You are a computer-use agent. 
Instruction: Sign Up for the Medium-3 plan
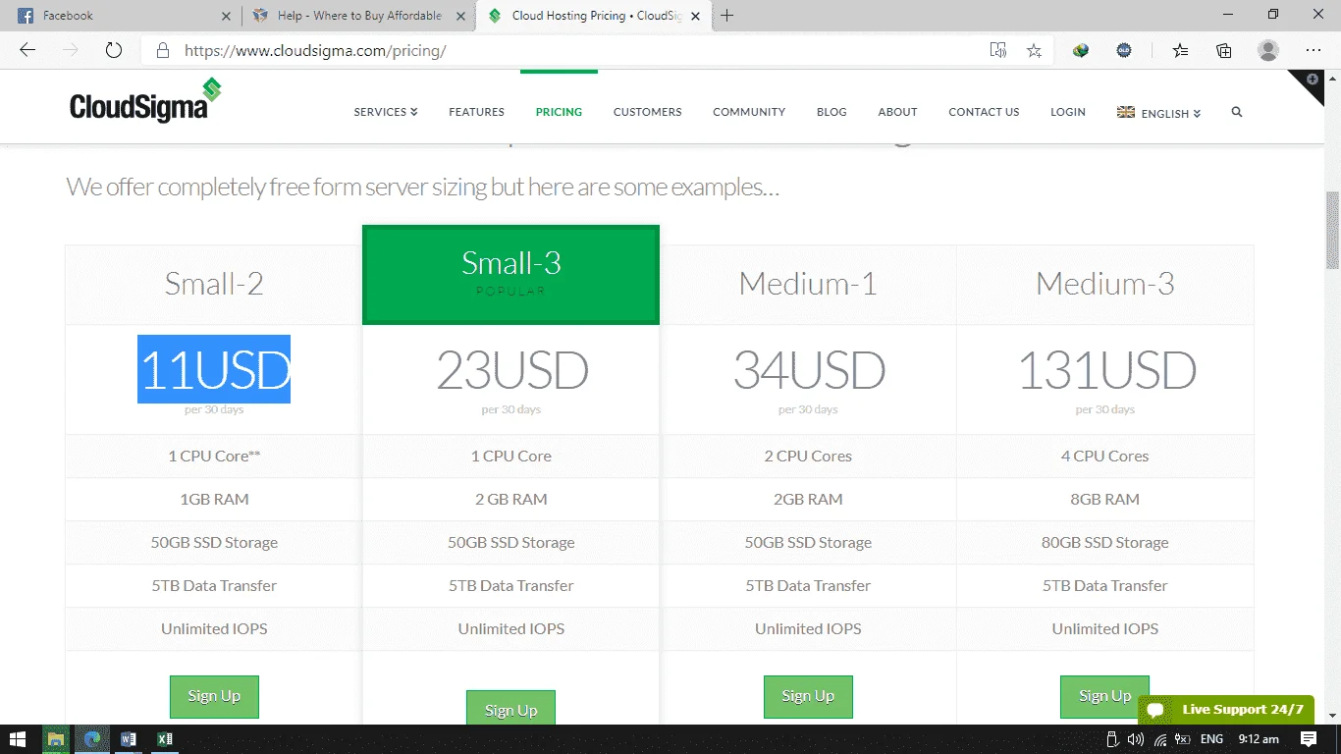(x=1104, y=696)
